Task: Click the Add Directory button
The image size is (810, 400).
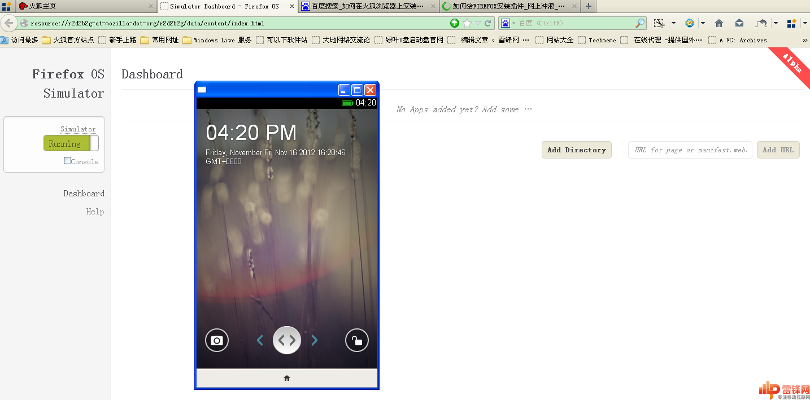Action: [577, 150]
